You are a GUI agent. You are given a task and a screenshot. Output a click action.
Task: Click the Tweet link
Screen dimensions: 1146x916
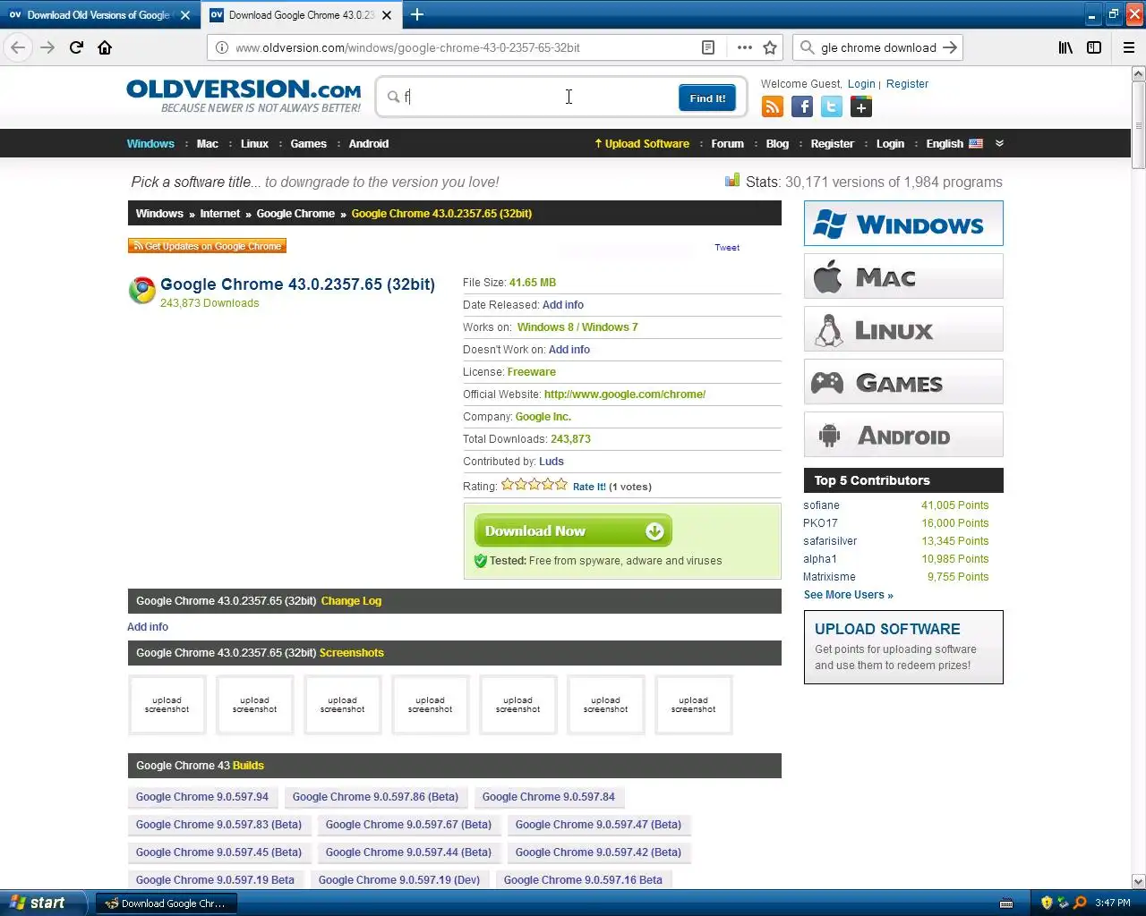point(727,248)
